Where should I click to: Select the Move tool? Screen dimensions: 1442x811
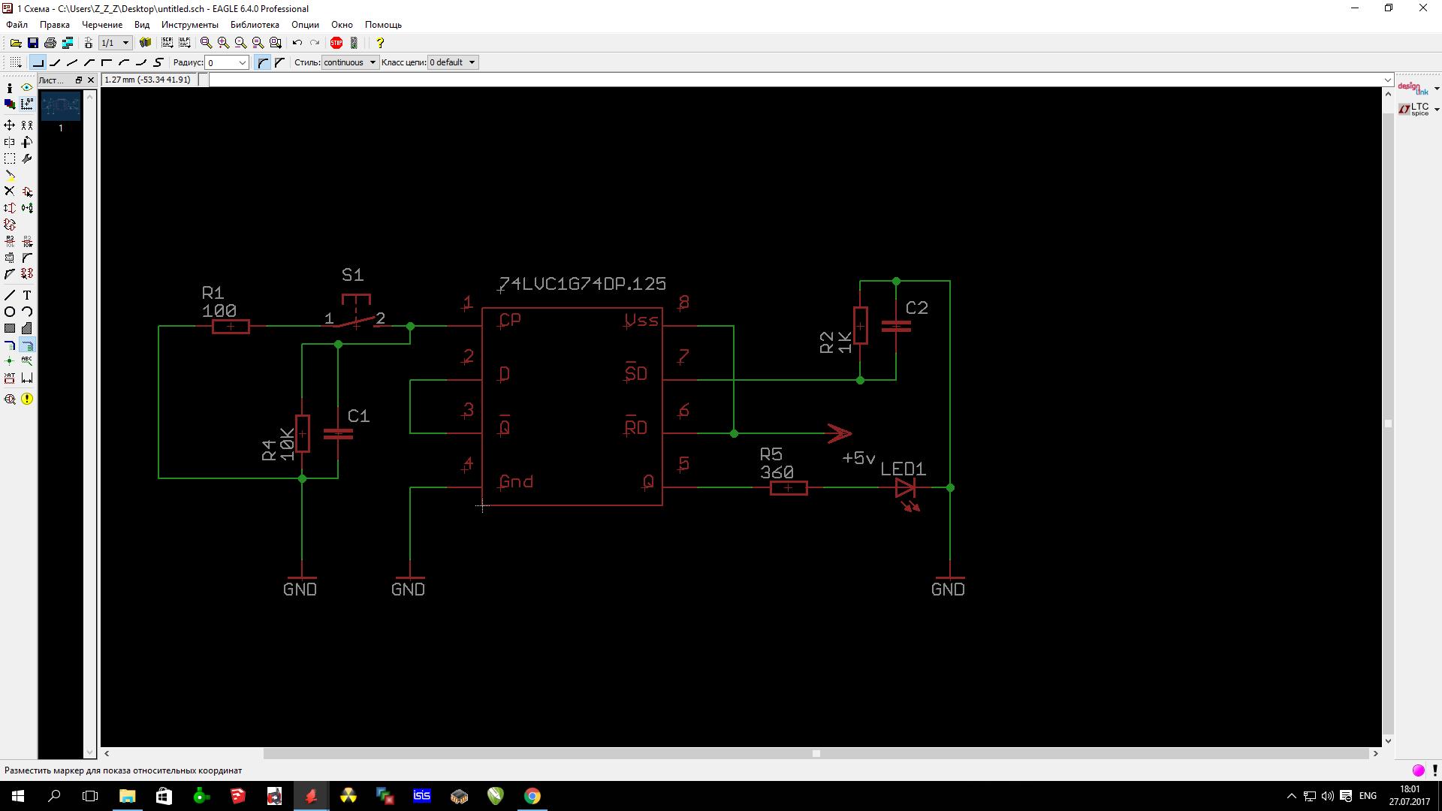click(x=10, y=125)
